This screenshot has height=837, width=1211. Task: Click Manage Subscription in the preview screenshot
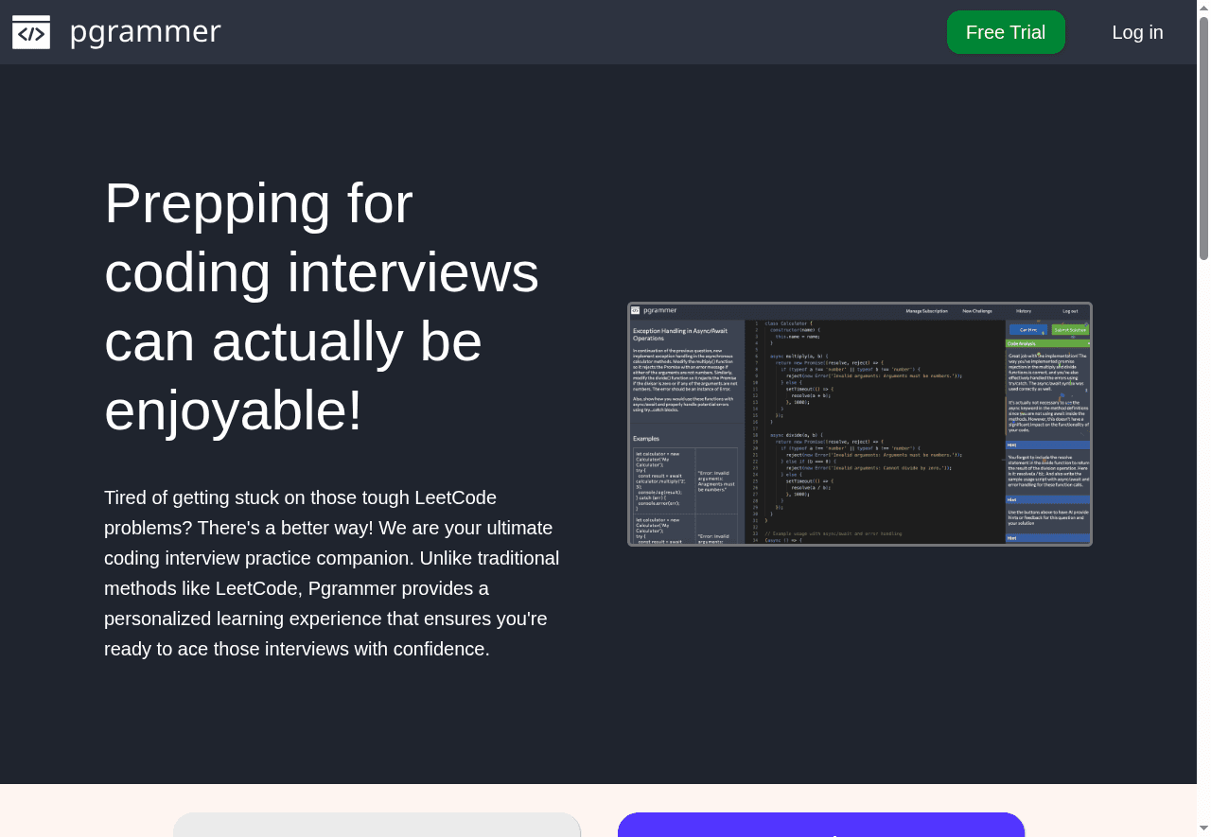click(926, 310)
